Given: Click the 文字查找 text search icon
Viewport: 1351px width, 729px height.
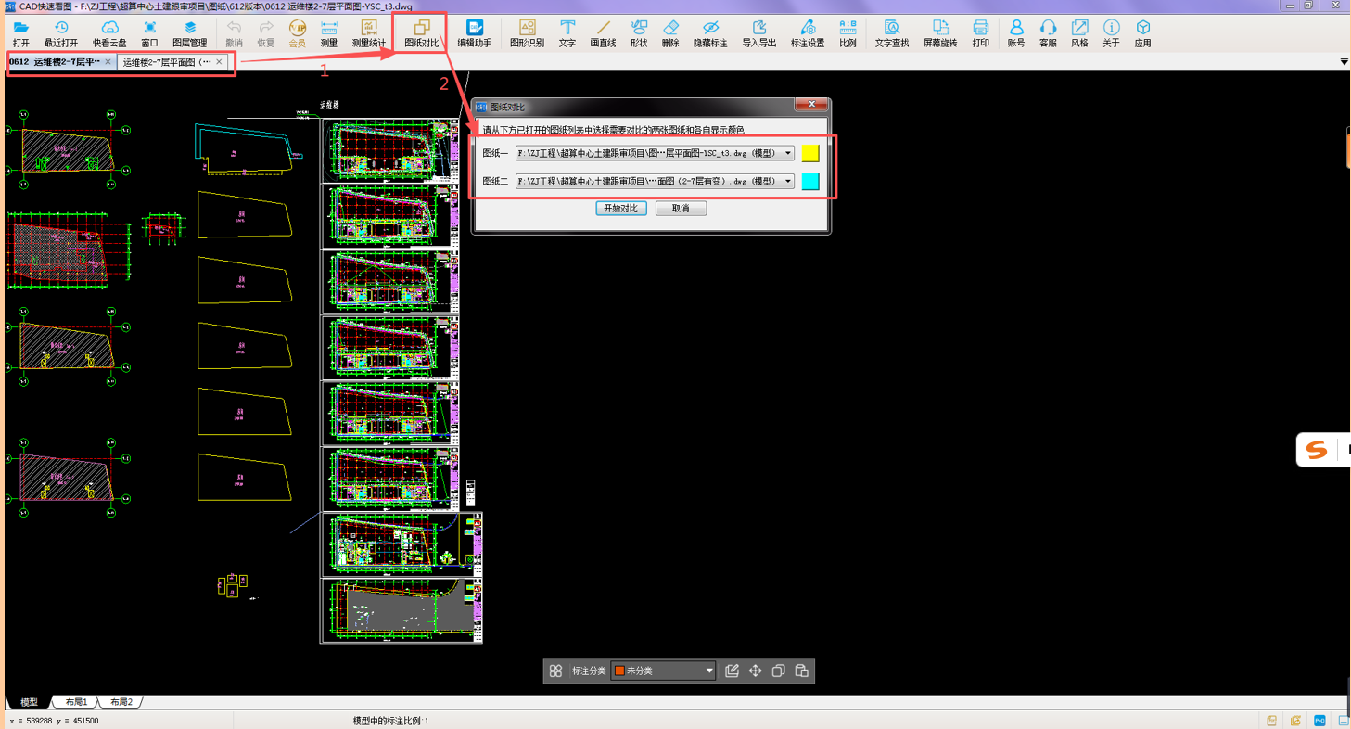Looking at the screenshot, I should [x=891, y=33].
